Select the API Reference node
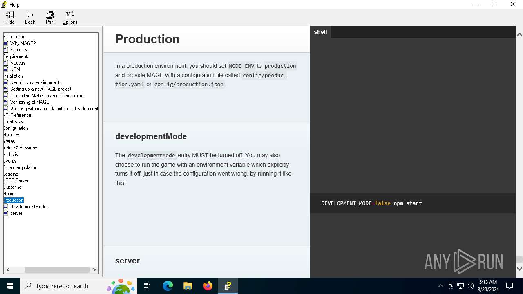Screen dimensions: 523x294 pyautogui.click(x=18, y=115)
